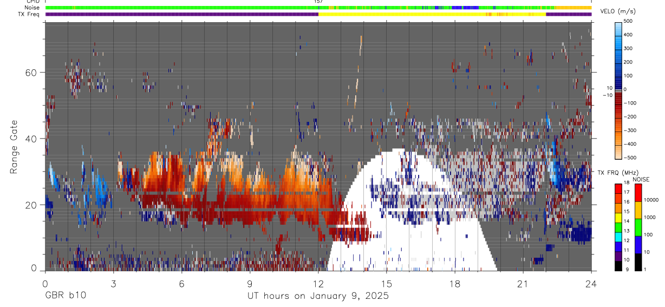Click the velocity scale label '500'
This screenshot has width=665, height=307.
tap(628, 21)
